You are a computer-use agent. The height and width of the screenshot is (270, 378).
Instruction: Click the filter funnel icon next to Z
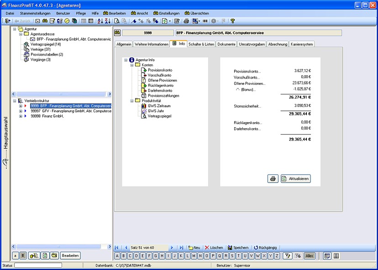tap(287, 256)
